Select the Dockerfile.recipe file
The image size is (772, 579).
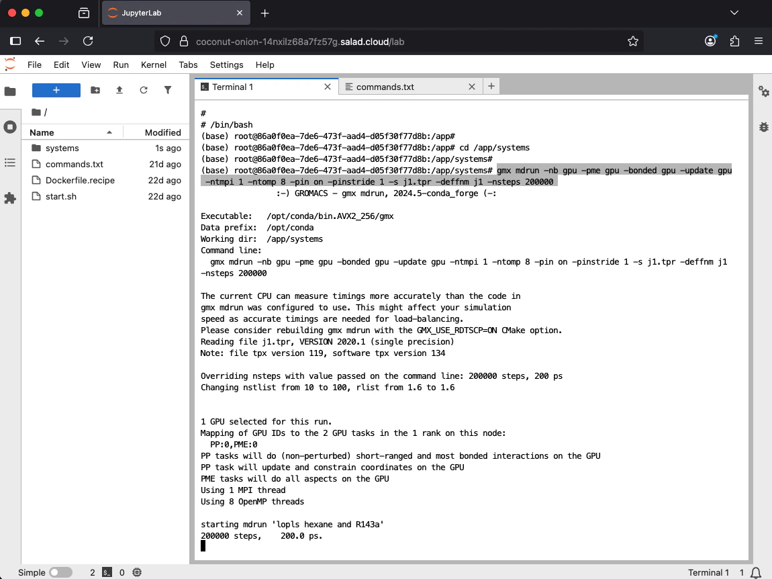(x=105, y=181)
